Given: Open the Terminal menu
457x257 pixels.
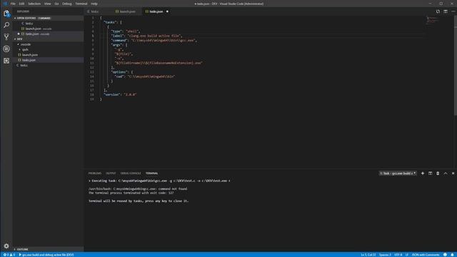Looking at the screenshot, I should point(81,4).
